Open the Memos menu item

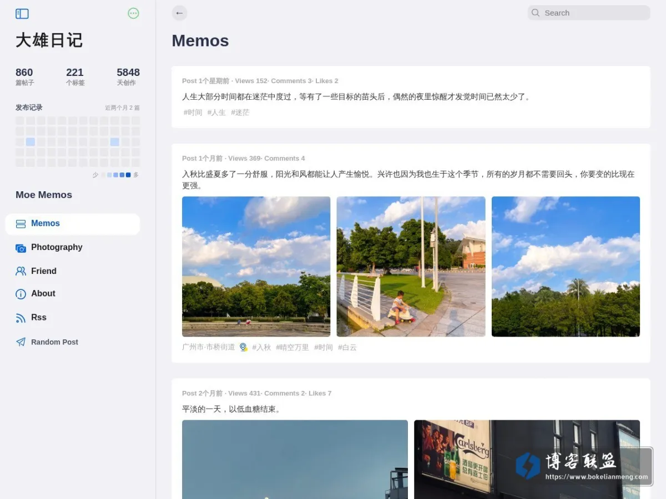pos(73,224)
